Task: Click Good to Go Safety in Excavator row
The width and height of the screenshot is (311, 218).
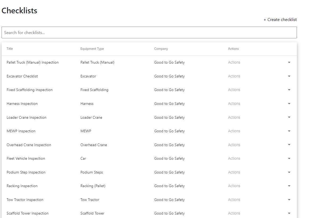Action: pyautogui.click(x=169, y=76)
